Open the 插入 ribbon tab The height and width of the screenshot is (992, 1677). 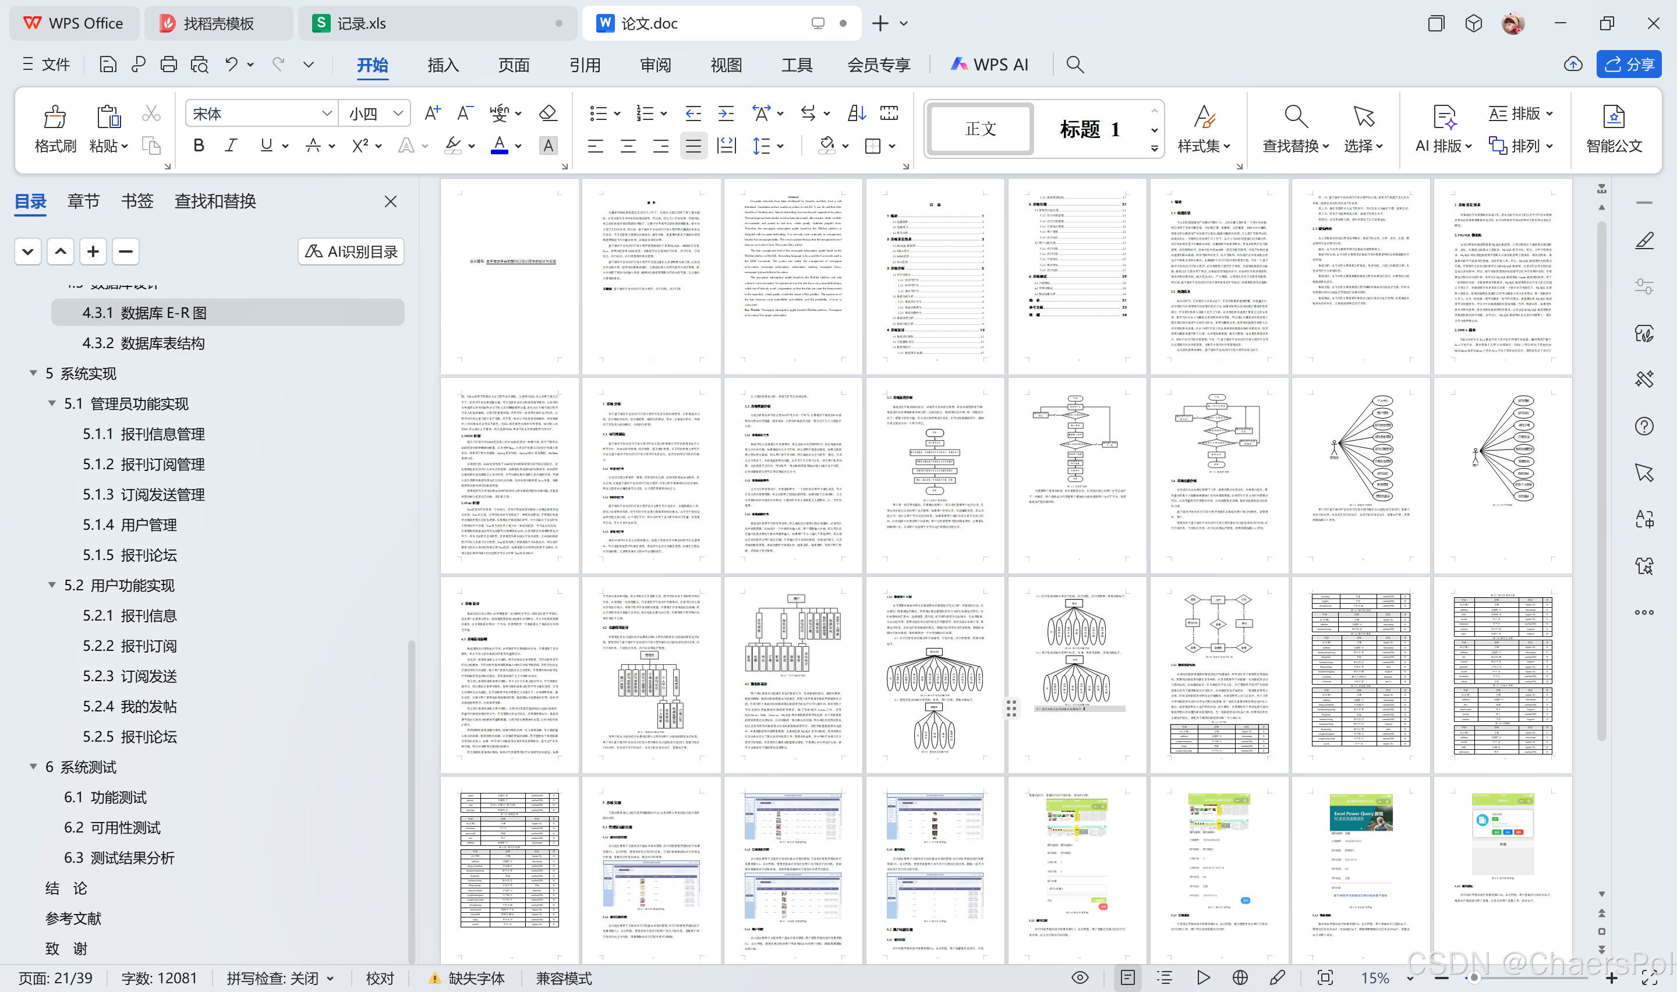click(443, 65)
